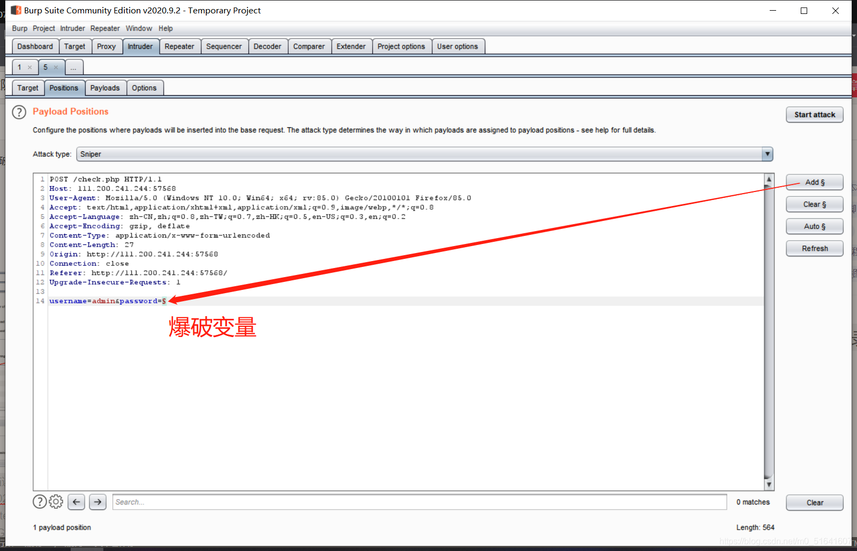Click the User-Agent header line
Screen dimensions: 857x551
tap(260, 198)
